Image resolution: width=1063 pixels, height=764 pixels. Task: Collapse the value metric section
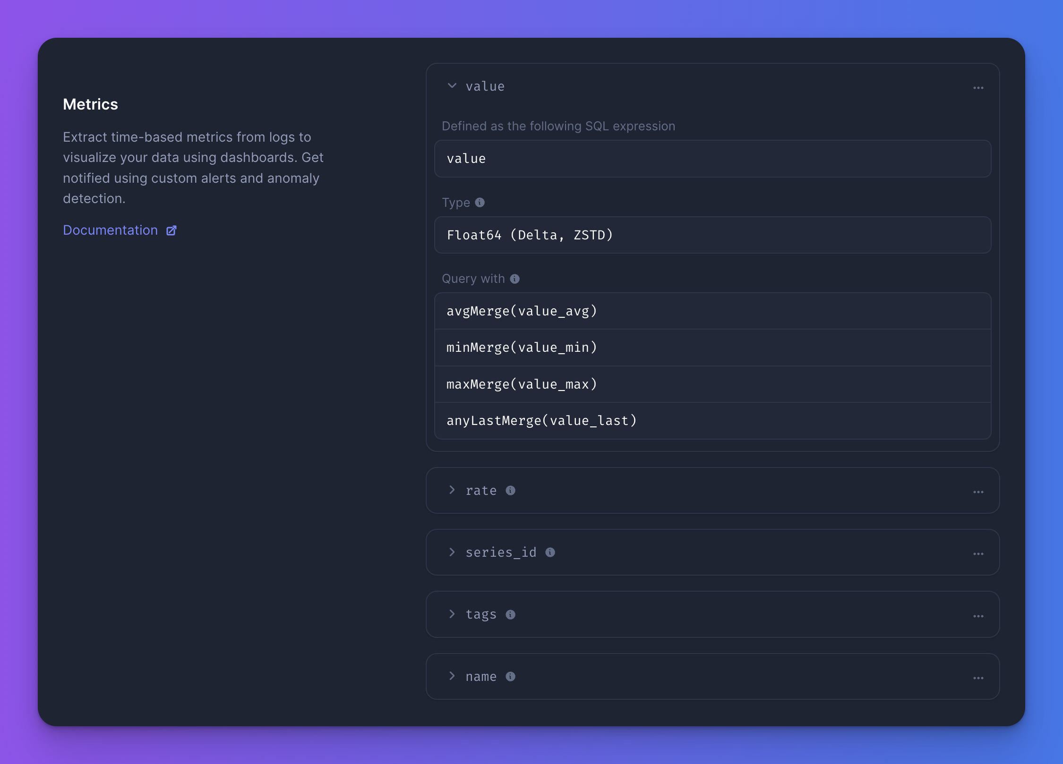452,86
